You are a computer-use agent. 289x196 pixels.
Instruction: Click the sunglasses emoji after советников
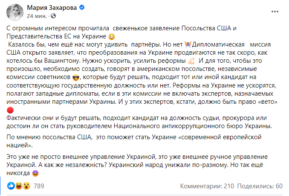[x=75, y=77]
